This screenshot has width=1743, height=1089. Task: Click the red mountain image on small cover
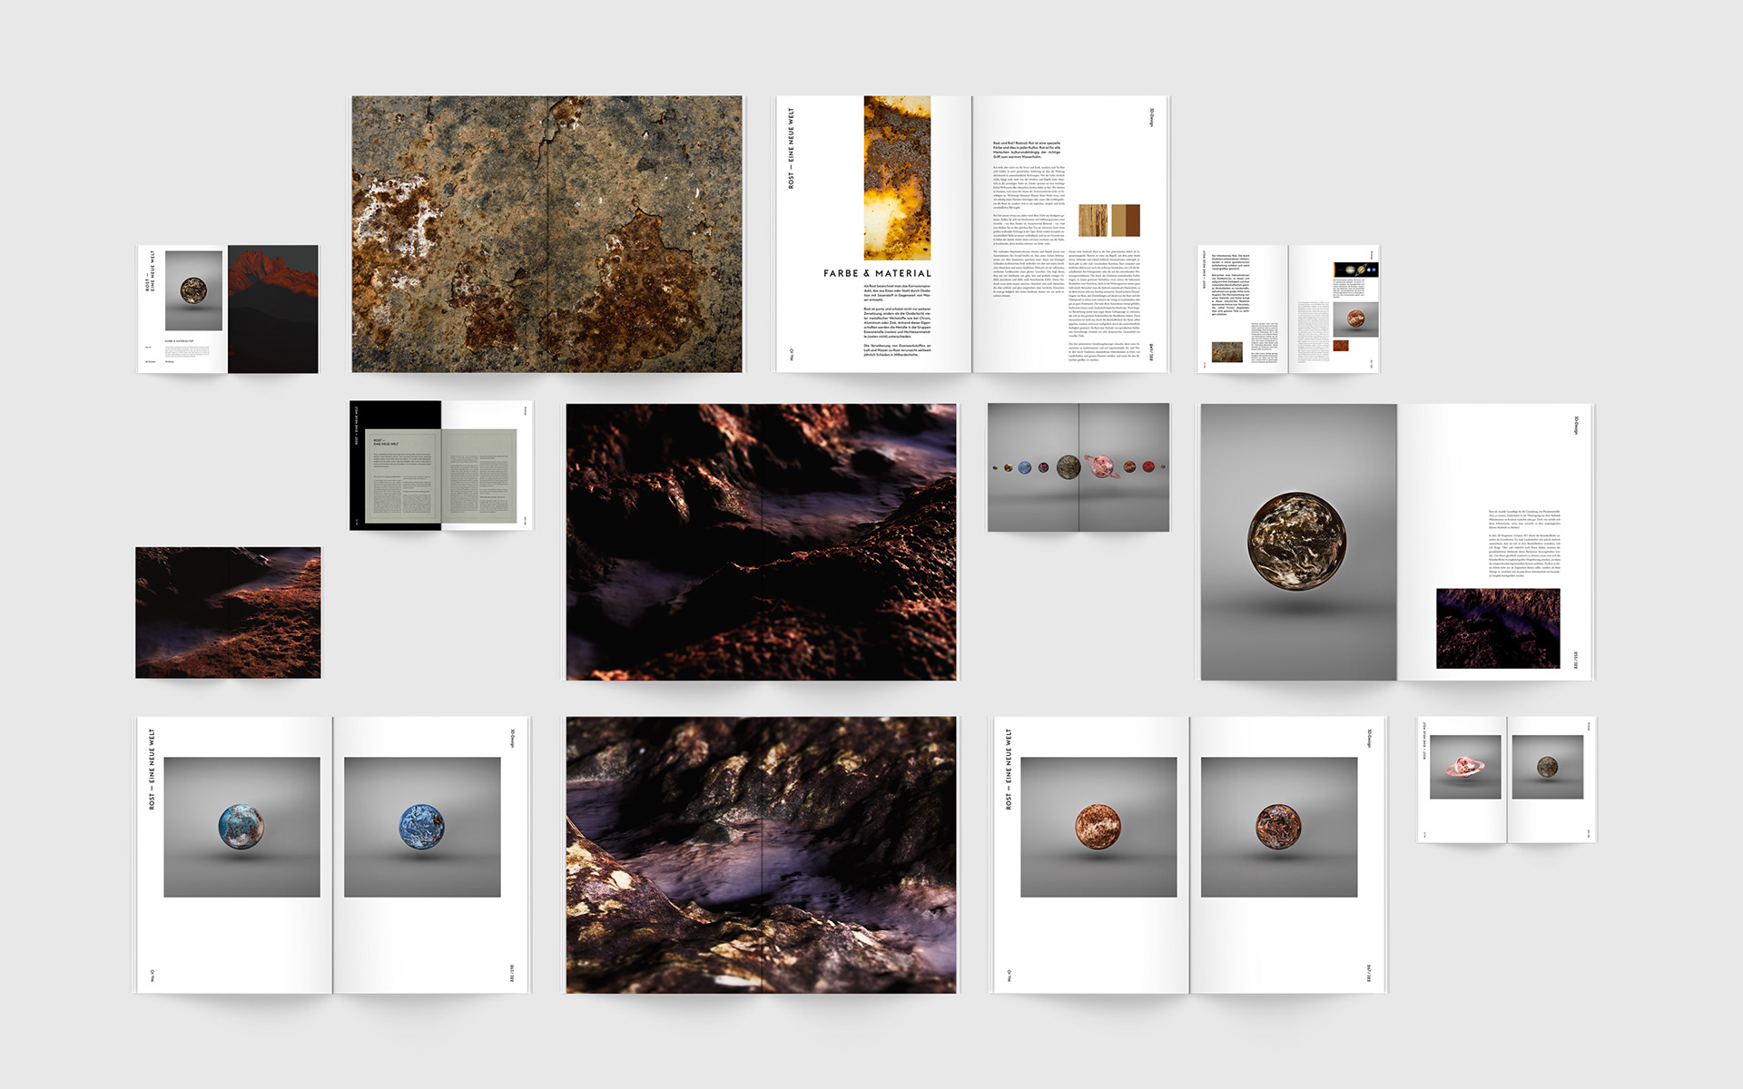click(x=273, y=309)
